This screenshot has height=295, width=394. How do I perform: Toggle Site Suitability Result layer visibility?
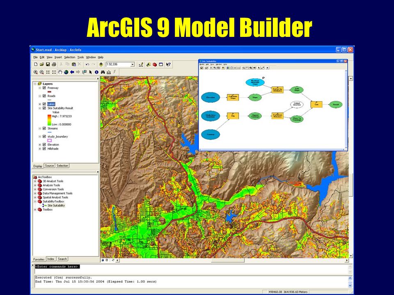(x=44, y=108)
